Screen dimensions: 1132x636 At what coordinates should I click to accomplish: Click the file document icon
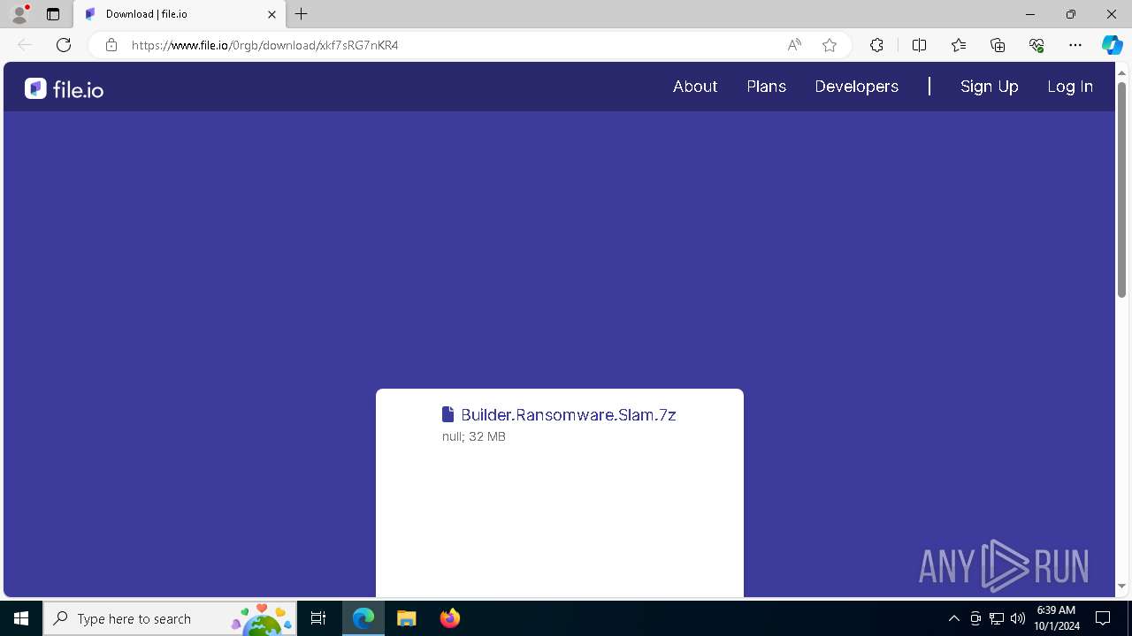[448, 414]
